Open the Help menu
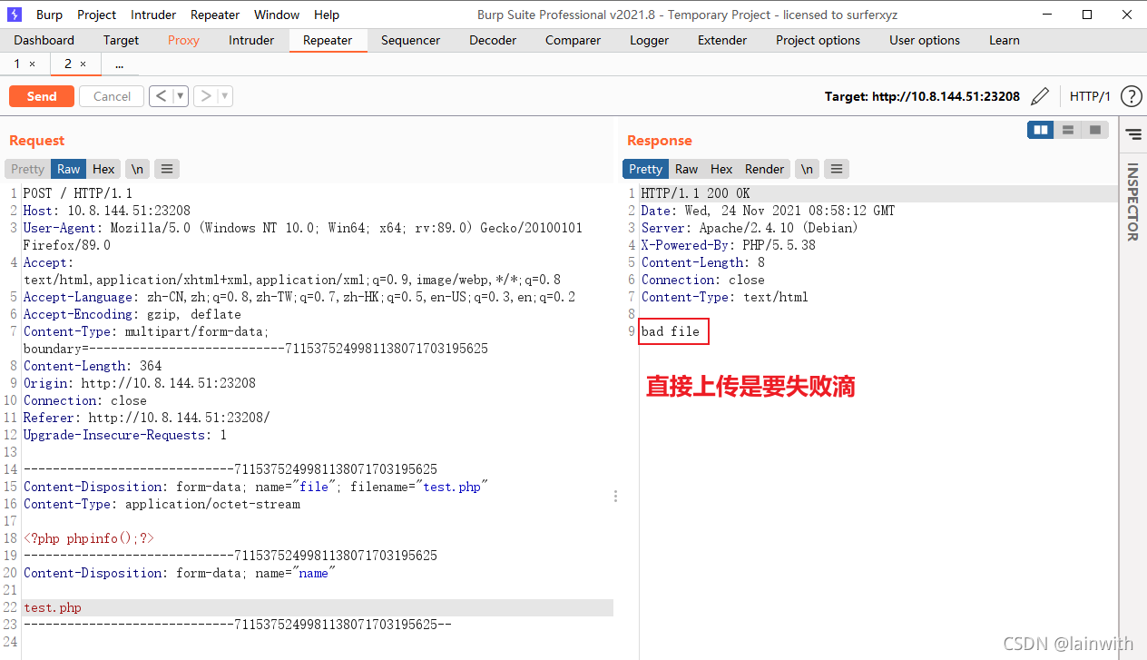The width and height of the screenshot is (1147, 660). click(x=327, y=15)
